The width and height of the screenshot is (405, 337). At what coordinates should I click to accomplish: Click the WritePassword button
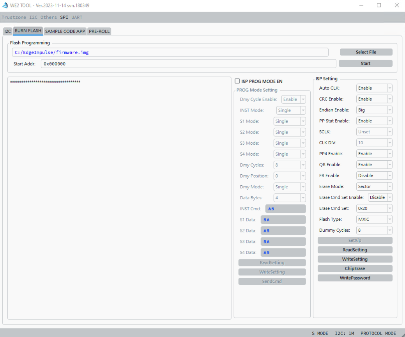pos(355,278)
